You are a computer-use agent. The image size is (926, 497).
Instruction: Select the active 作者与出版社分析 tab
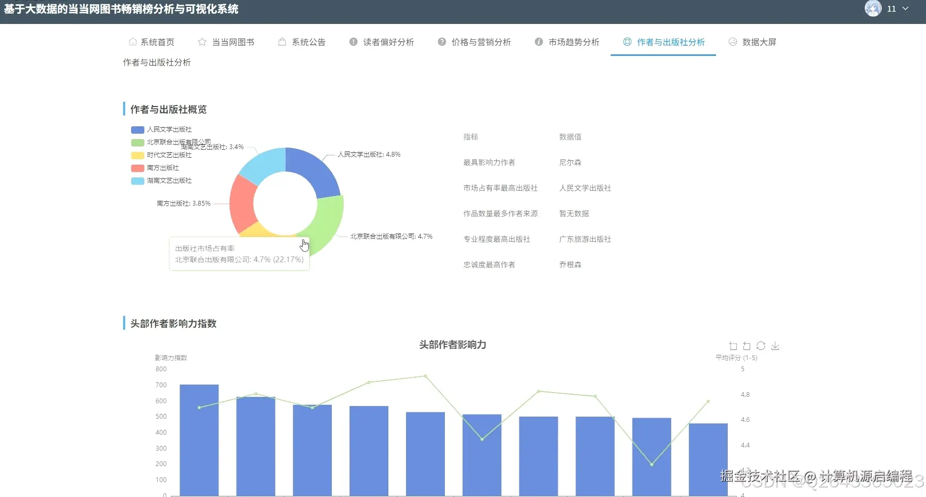pyautogui.click(x=664, y=42)
